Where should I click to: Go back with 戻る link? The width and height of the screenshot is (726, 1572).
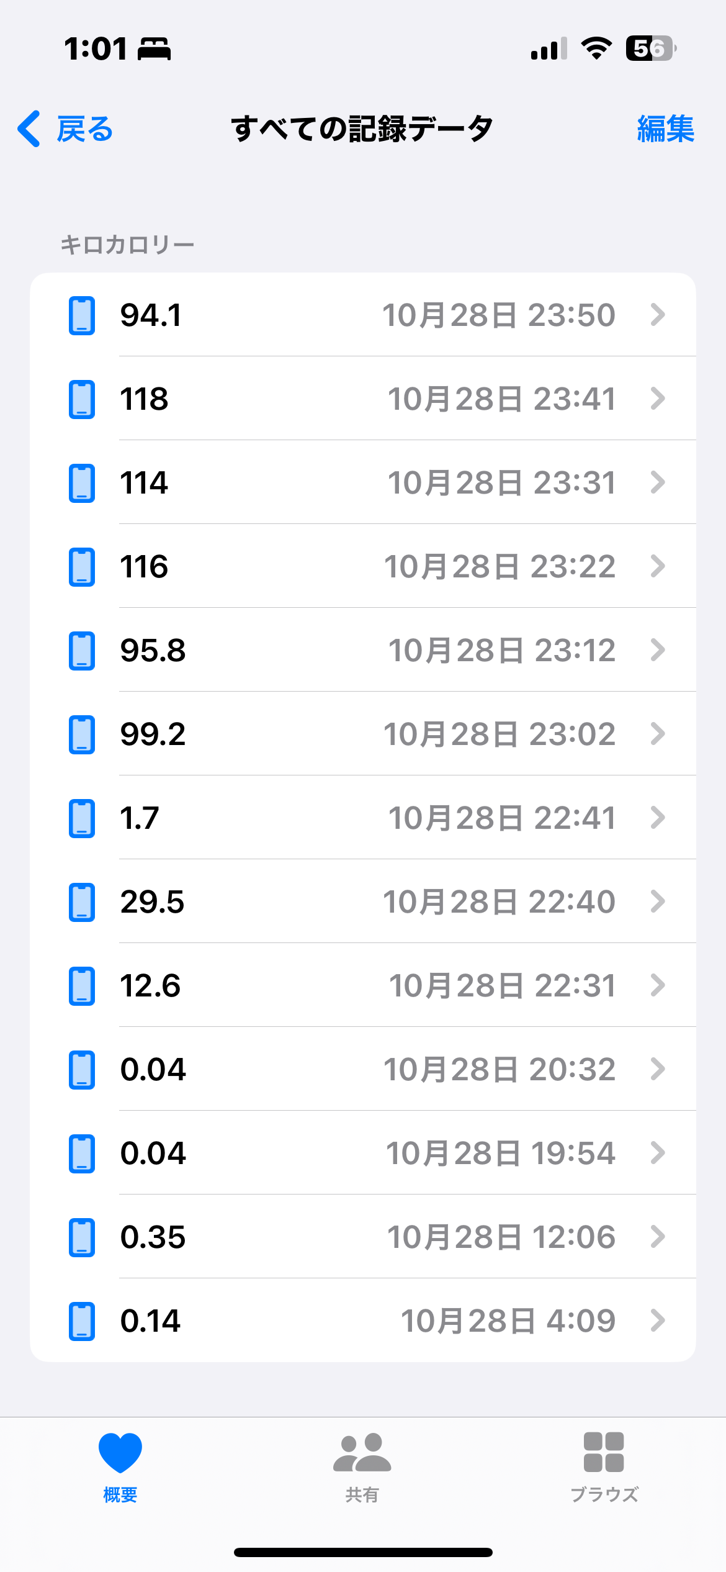coord(84,129)
